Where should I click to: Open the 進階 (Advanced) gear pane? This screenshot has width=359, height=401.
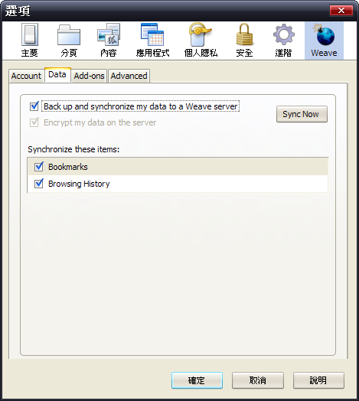coord(283,41)
